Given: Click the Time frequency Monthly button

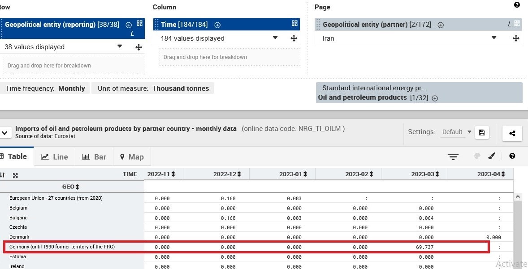Looking at the screenshot, I should click(45, 88).
